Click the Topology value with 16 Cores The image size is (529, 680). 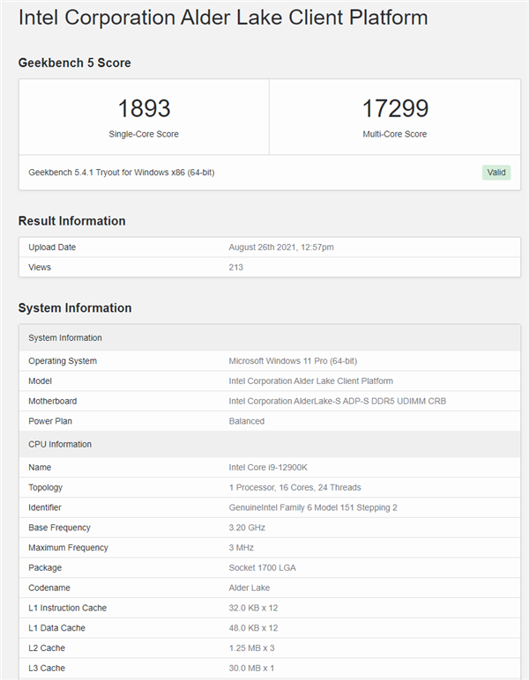tap(294, 488)
